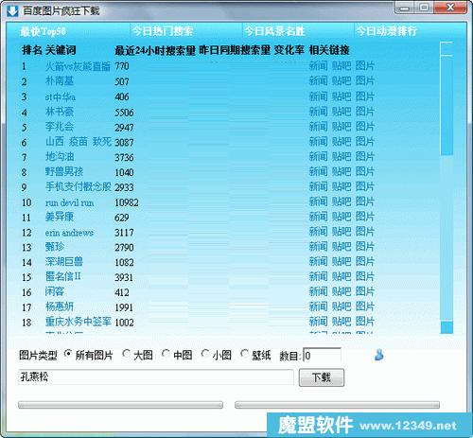The height and width of the screenshot is (438, 473).
Task: Minimize the 百度图片疯狂下载 window
Action: pyautogui.click(x=405, y=8)
